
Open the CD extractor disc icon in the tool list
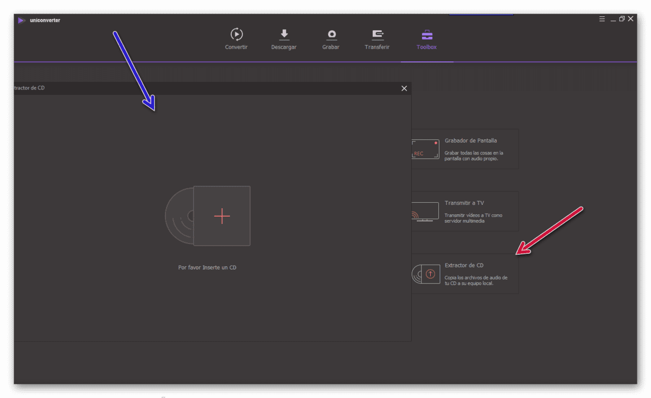click(x=425, y=274)
